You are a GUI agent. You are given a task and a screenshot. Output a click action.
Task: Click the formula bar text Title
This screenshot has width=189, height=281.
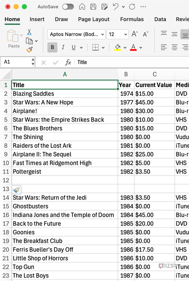click(x=82, y=62)
